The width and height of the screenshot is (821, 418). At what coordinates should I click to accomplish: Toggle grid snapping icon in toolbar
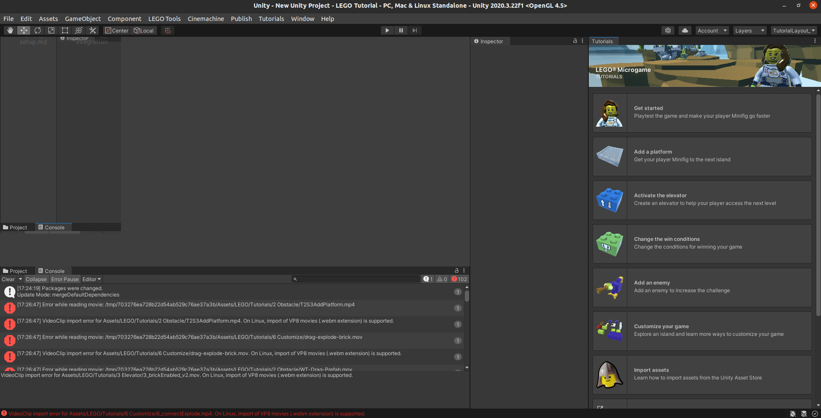[168, 30]
